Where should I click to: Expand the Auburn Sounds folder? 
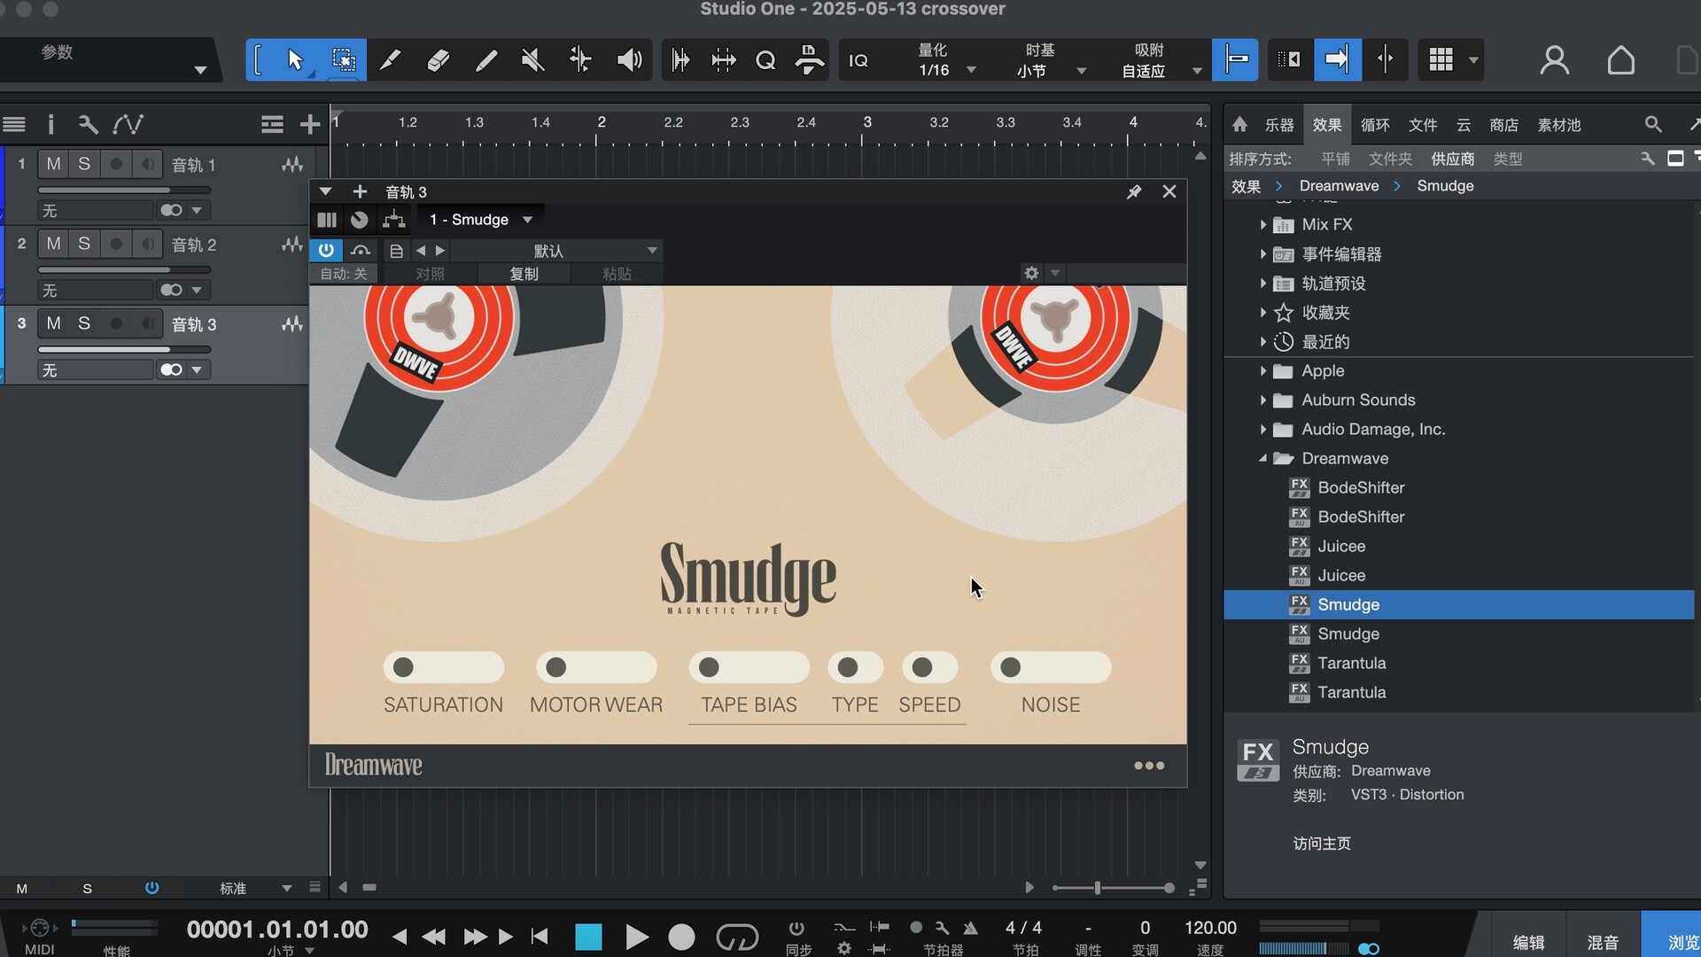pyautogui.click(x=1262, y=401)
